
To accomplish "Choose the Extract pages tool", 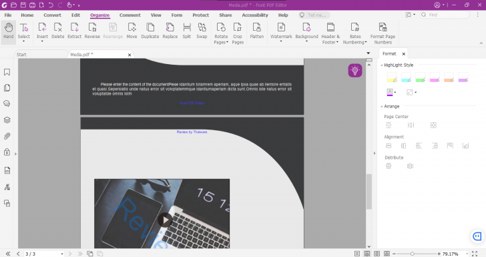I will pos(74,31).
